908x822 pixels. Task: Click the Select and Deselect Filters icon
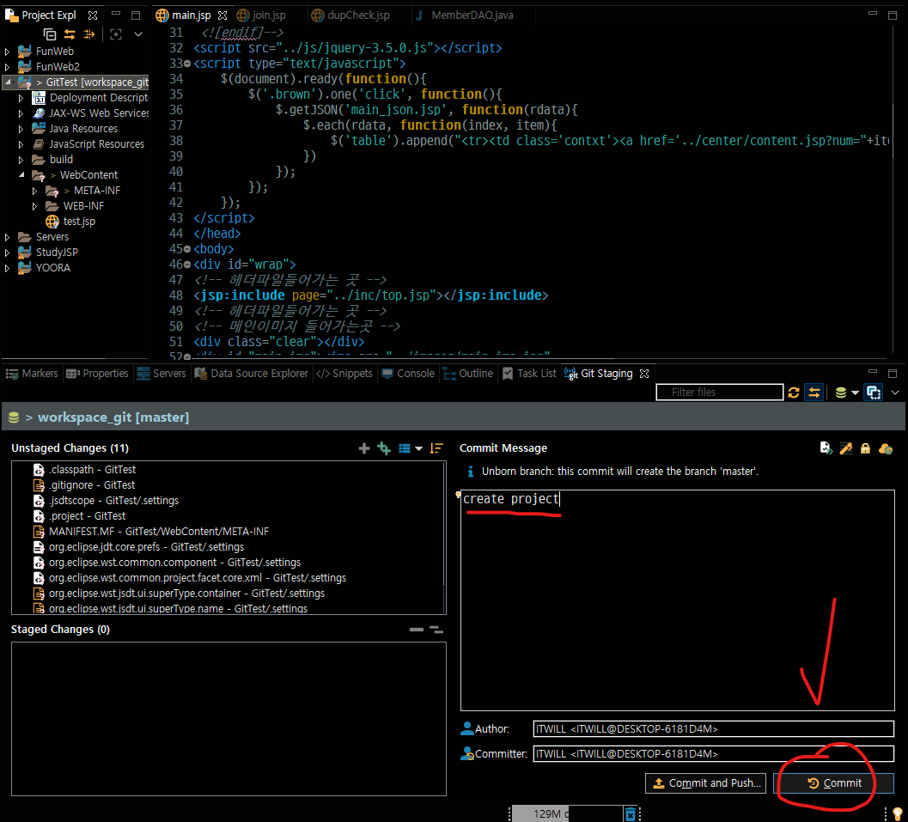pos(89,34)
